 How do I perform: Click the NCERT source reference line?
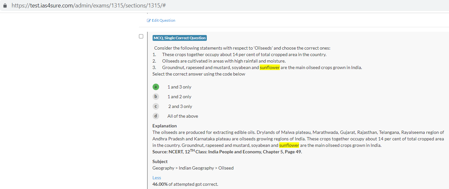[227, 152]
